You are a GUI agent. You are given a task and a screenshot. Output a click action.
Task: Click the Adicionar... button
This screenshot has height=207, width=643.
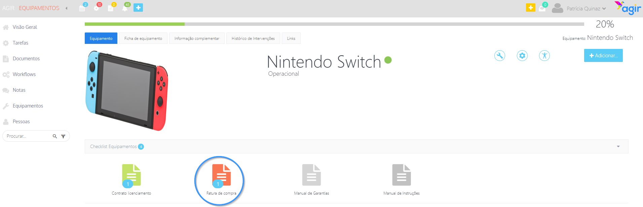click(x=603, y=56)
